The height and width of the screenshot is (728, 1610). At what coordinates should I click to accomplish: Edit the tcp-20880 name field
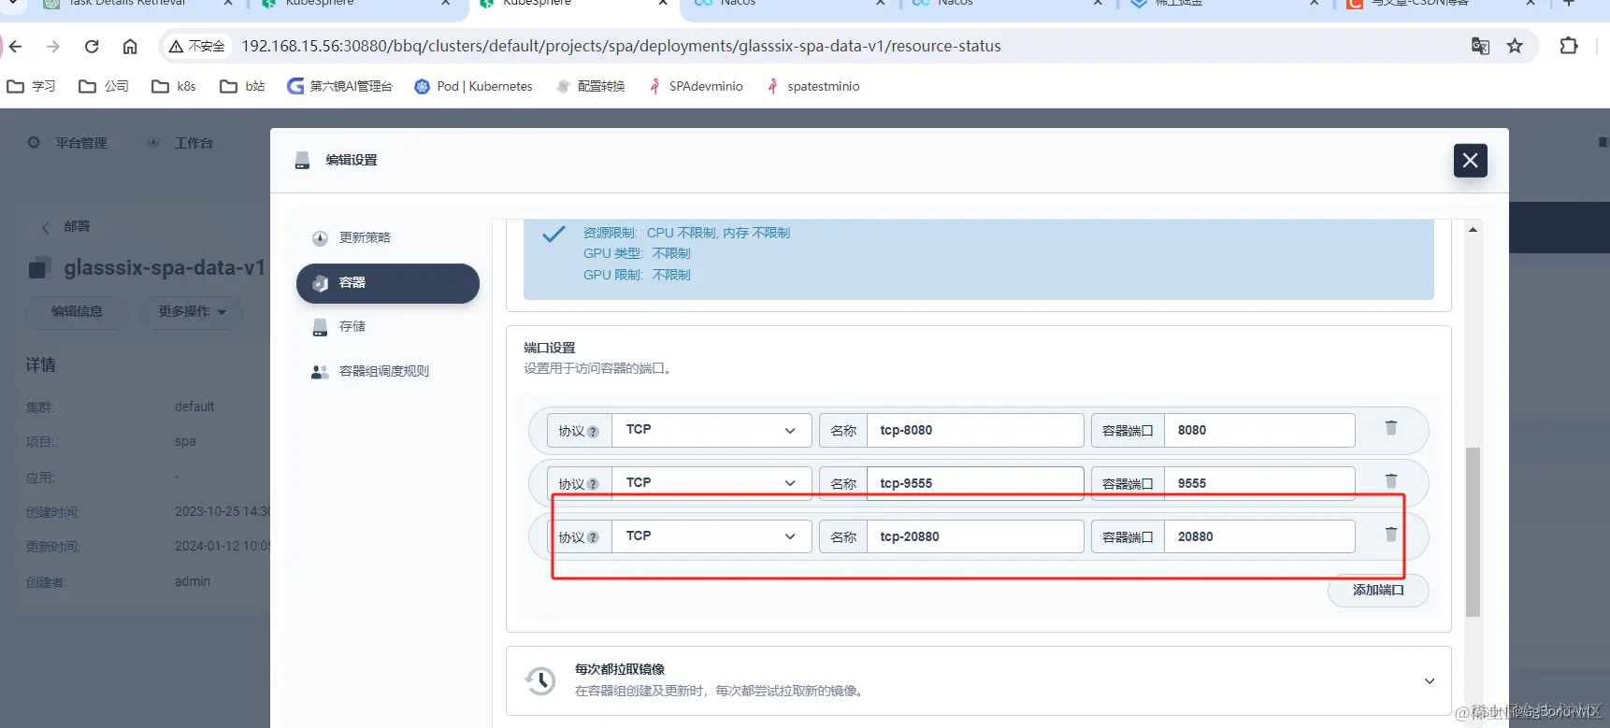click(975, 536)
